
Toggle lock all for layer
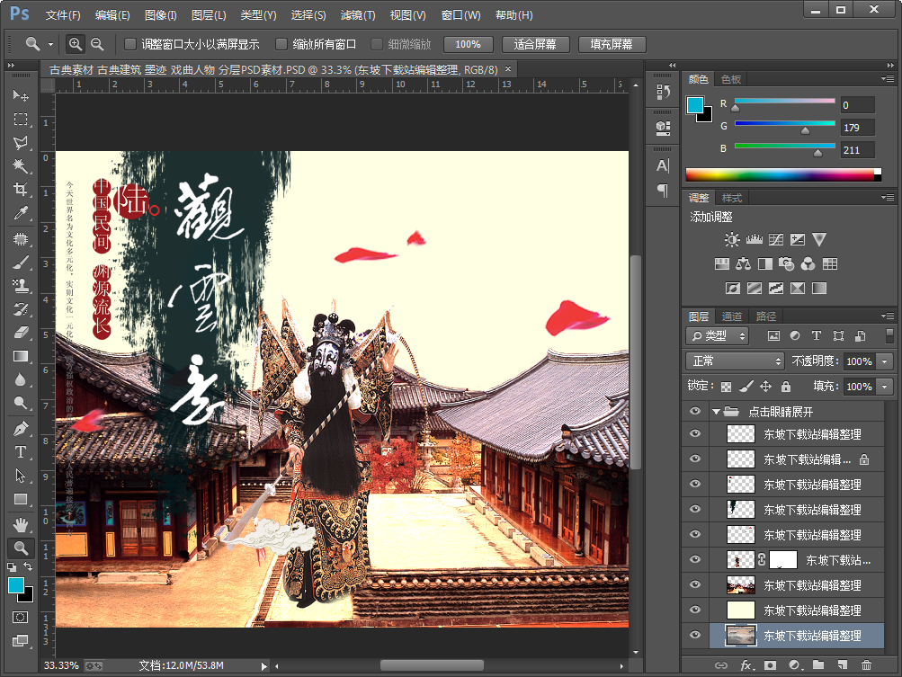(786, 387)
